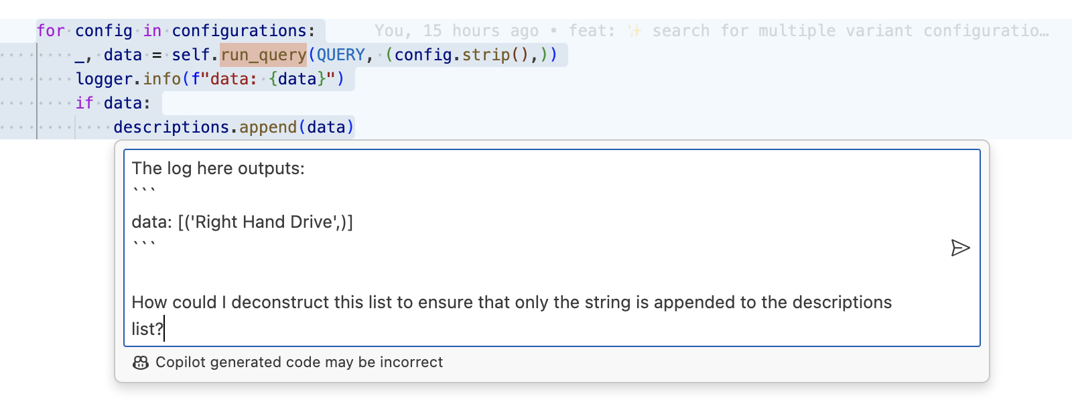Click the f-string "data: {data}" in logger.info
The width and height of the screenshot is (1072, 406).
point(263,79)
